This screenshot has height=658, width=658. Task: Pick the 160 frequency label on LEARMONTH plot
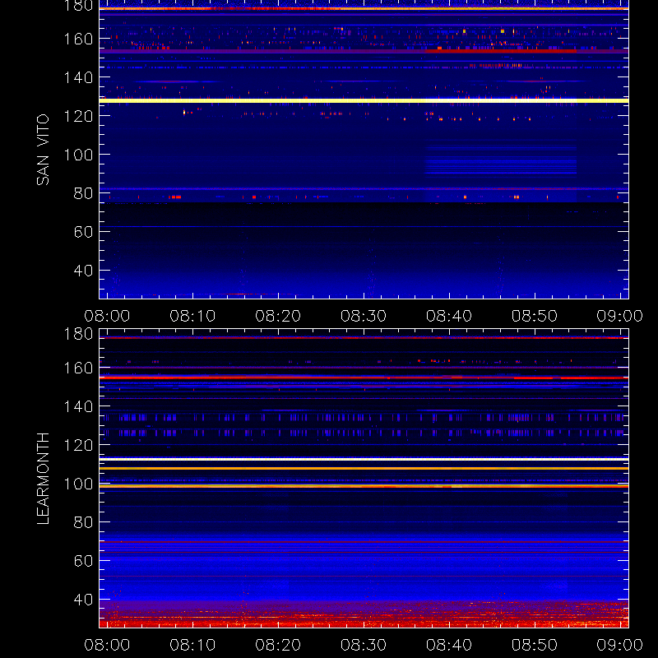[78, 368]
